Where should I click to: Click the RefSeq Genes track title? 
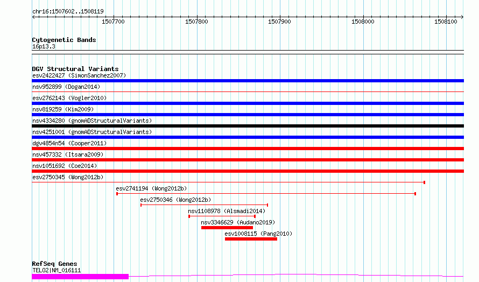pyautogui.click(x=54, y=264)
